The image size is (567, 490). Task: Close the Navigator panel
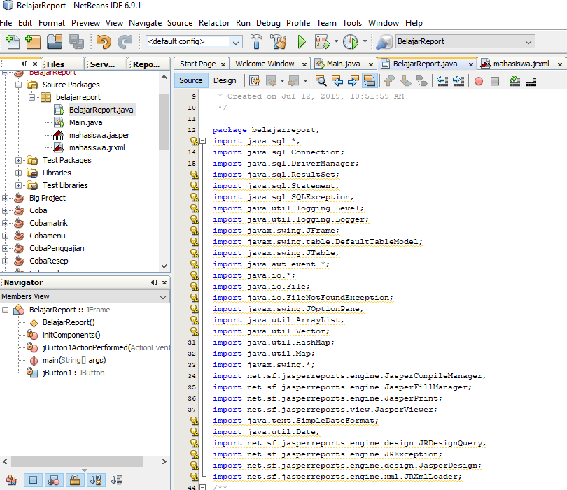click(164, 282)
